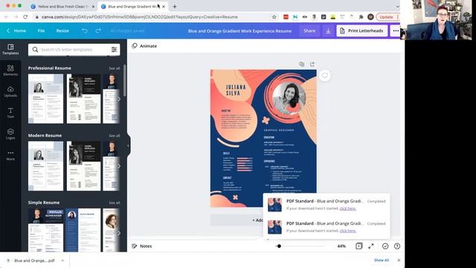
Task: Open the grid view page icon
Action: (358, 246)
